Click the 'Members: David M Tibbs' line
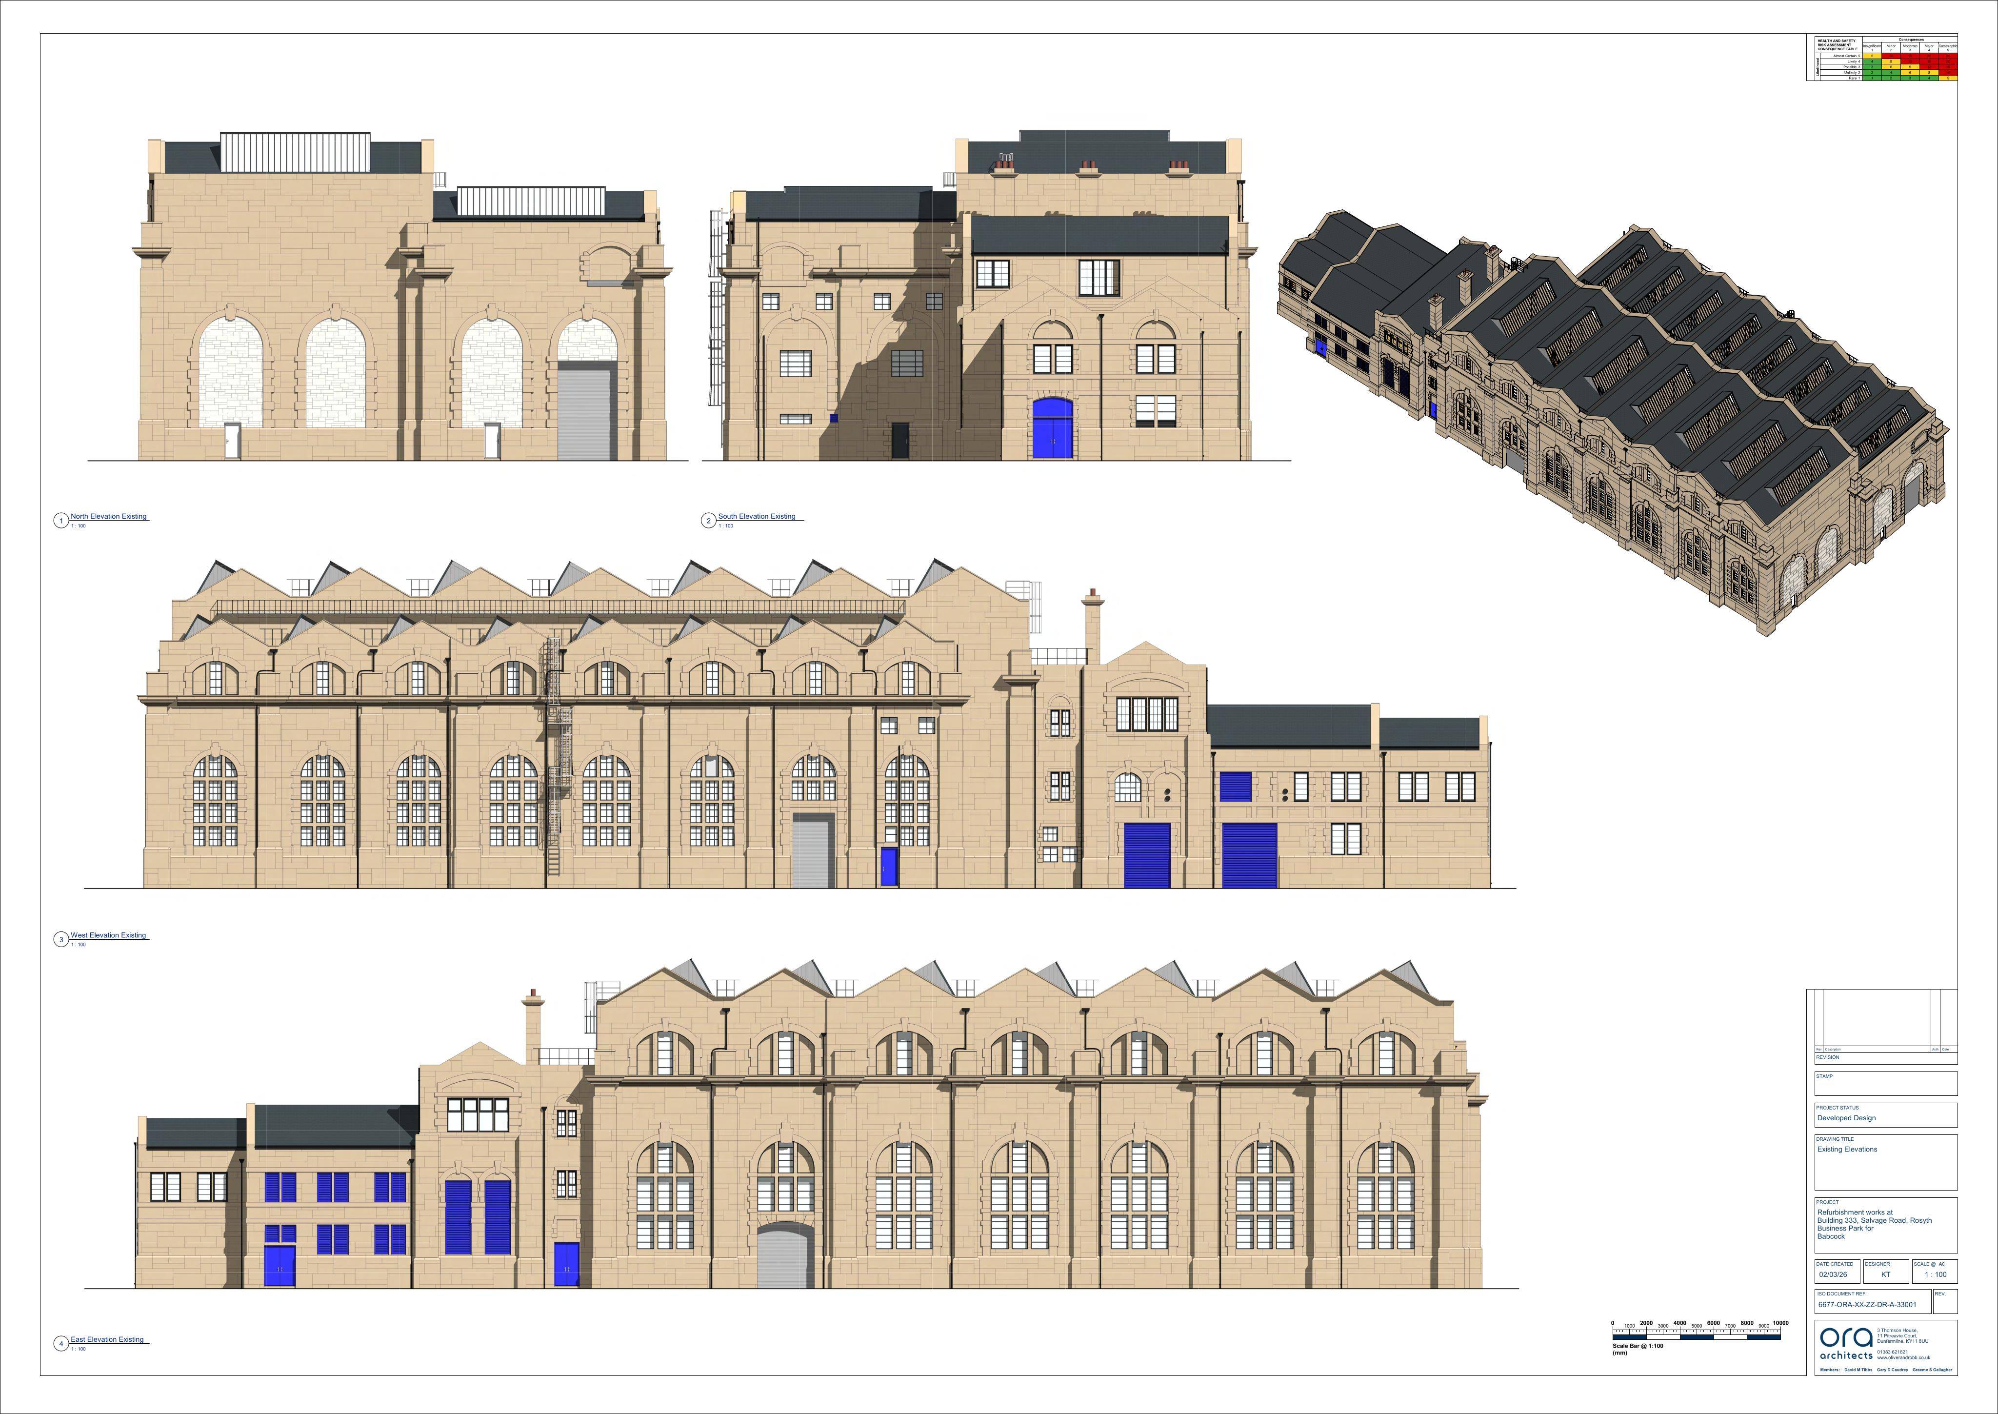1998x1414 pixels. click(x=1886, y=1370)
